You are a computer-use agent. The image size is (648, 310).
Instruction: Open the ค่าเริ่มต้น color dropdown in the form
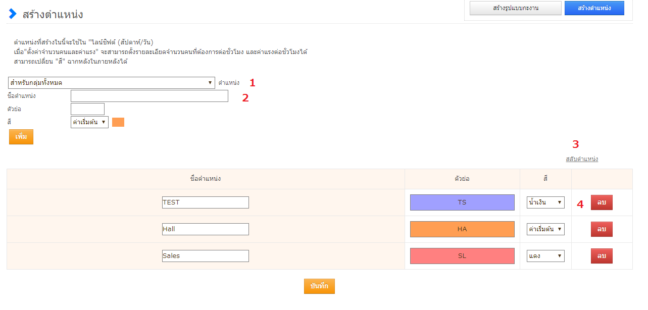[x=89, y=122]
